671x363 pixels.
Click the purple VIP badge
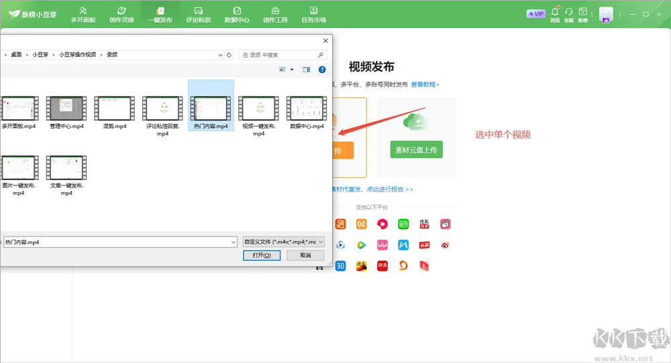click(x=535, y=13)
